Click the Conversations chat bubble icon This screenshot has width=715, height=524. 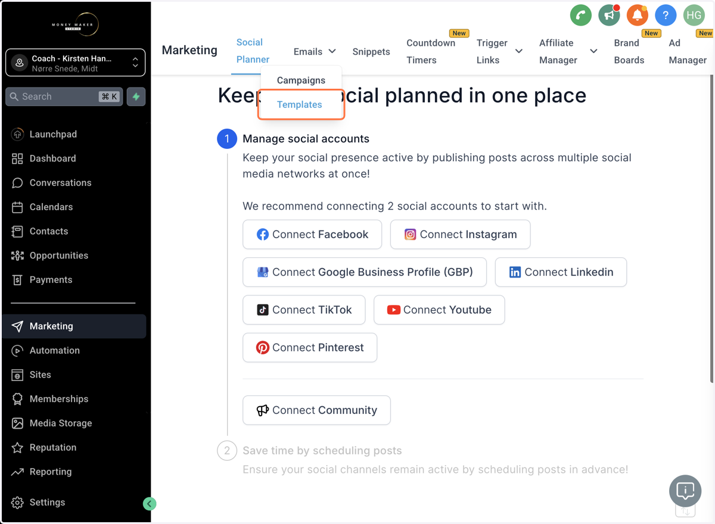pyautogui.click(x=17, y=183)
